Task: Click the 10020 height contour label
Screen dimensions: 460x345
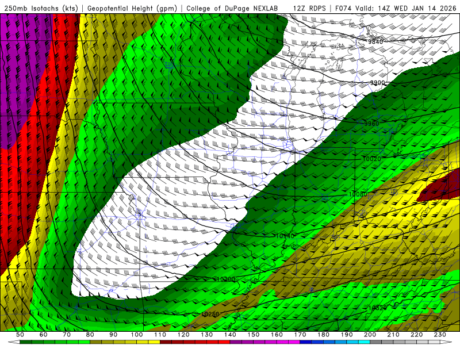Action: coord(371,159)
